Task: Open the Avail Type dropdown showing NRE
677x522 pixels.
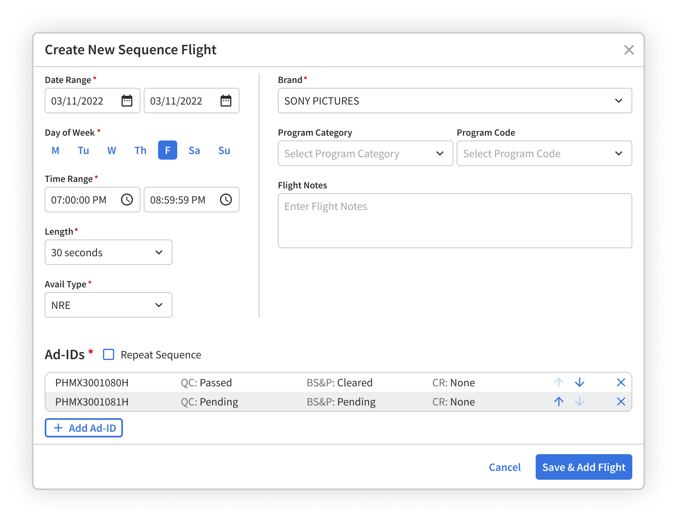Action: tap(108, 305)
